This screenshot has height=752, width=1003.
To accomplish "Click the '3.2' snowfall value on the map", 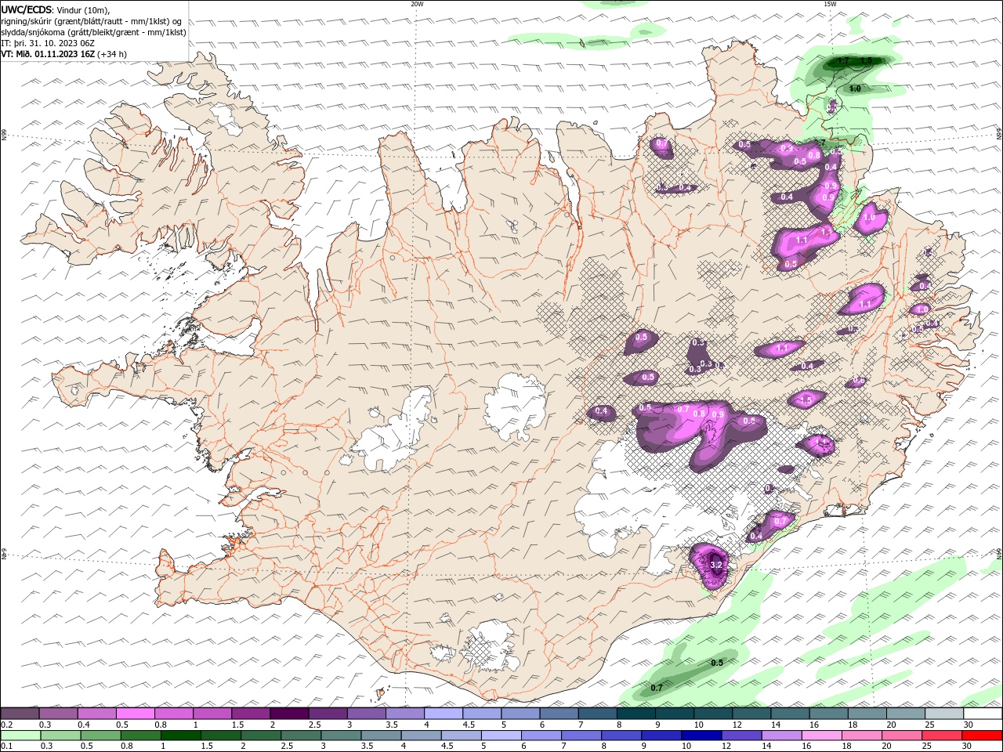I will pos(715,565).
